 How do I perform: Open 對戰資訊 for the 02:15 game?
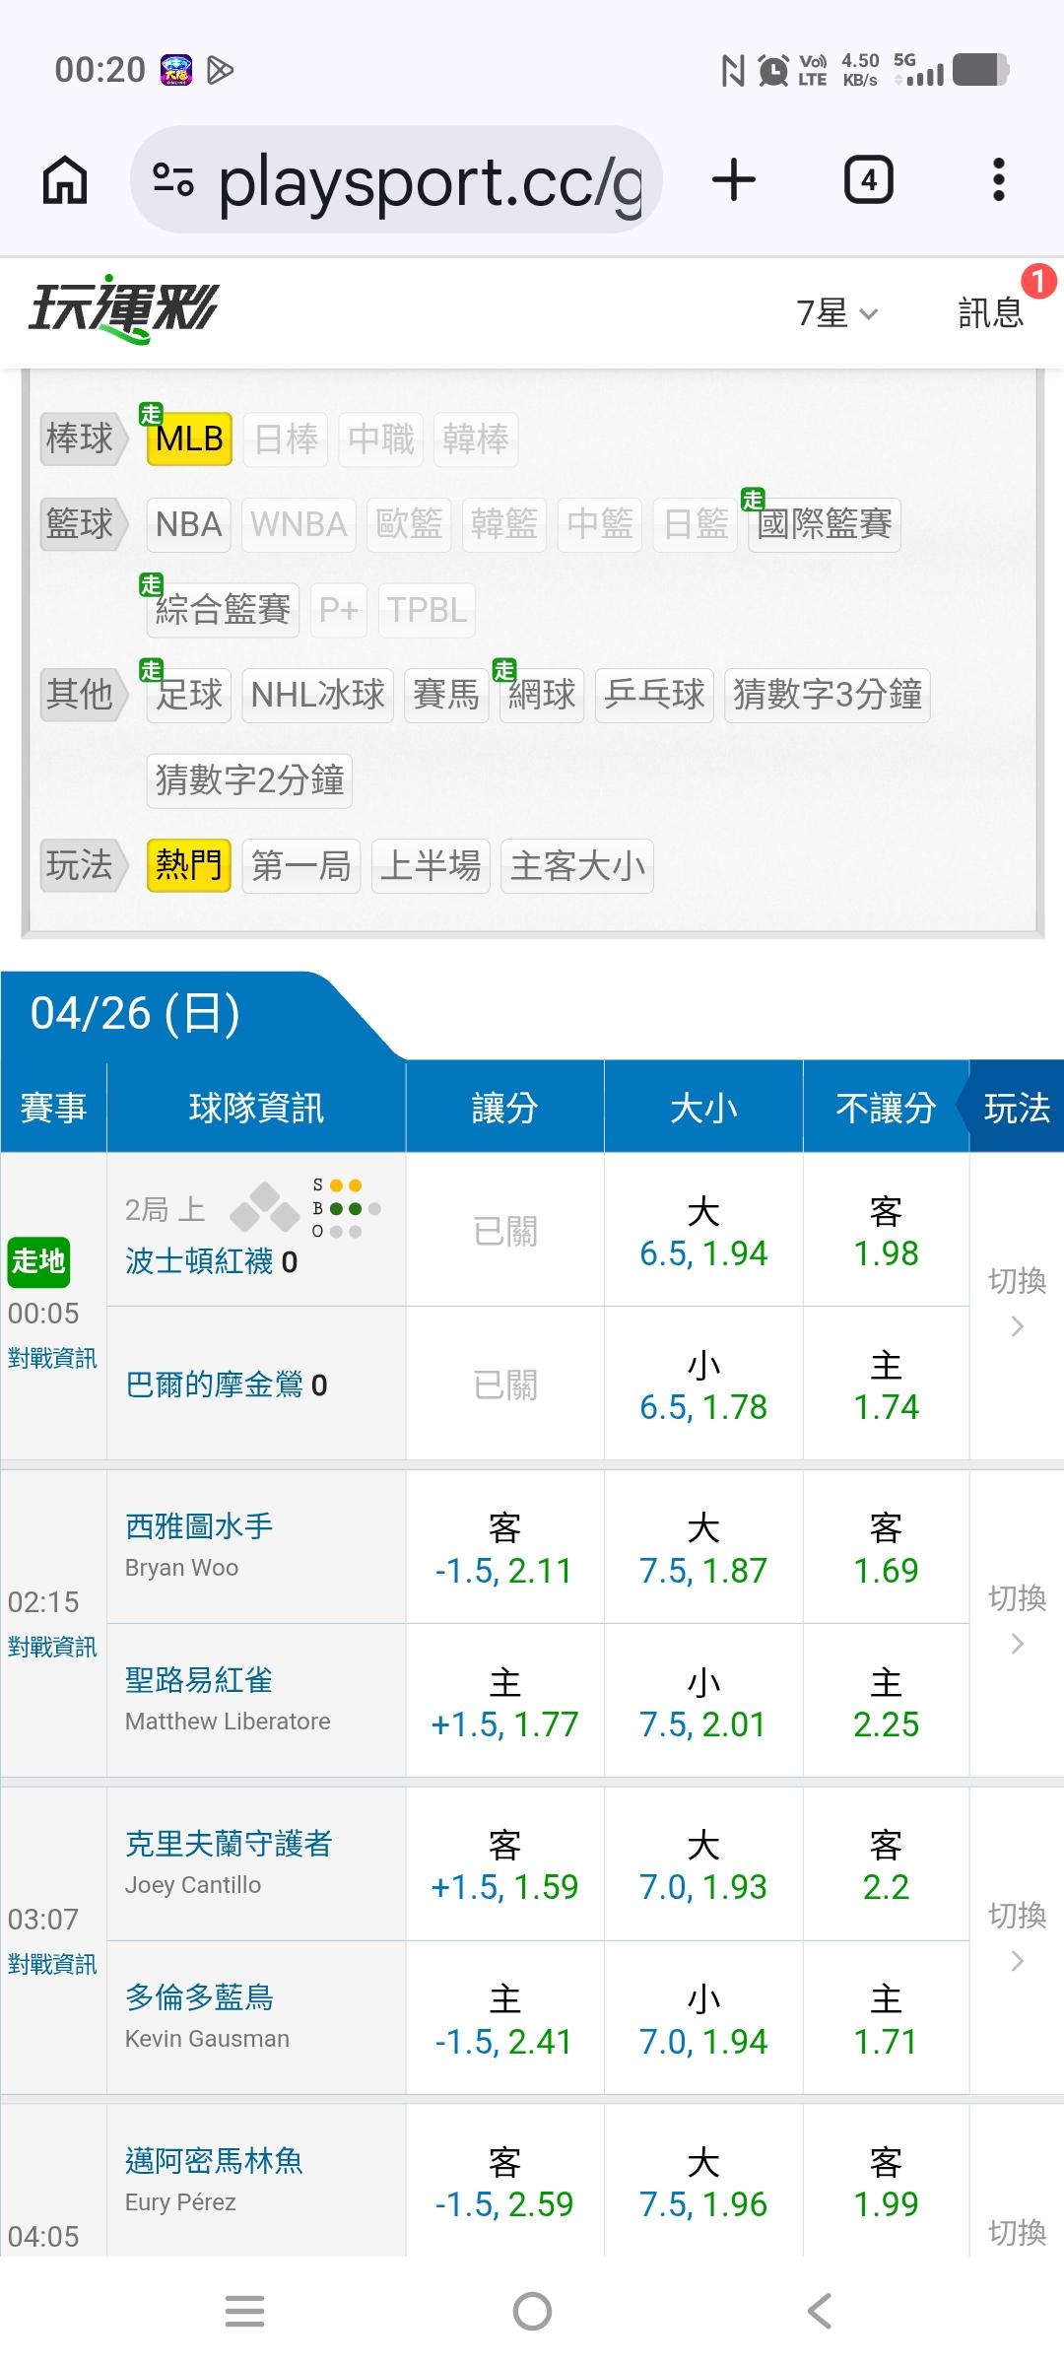tap(52, 1647)
